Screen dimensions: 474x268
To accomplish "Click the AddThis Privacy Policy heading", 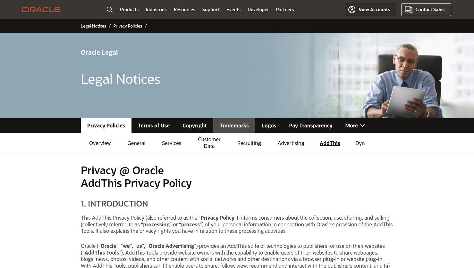I will click(x=136, y=183).
